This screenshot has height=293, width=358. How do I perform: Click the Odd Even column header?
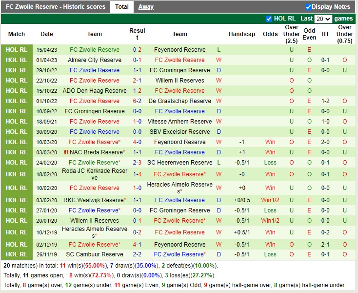point(309,34)
